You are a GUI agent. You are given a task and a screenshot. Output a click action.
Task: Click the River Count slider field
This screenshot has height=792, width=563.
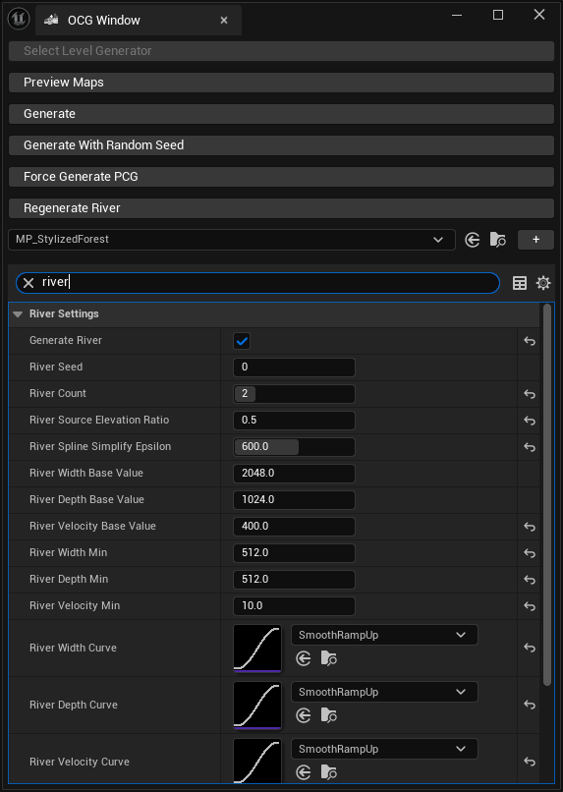click(294, 394)
